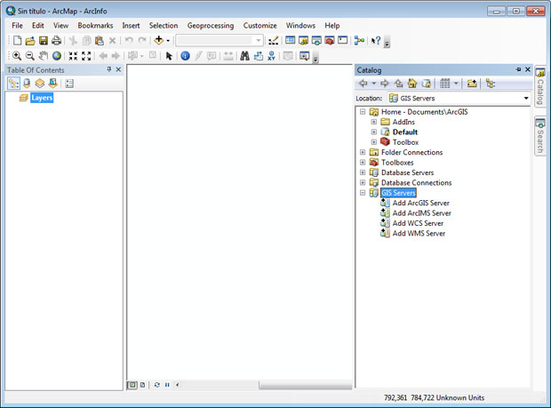Click the New Map File icon
The width and height of the screenshot is (551, 408).
click(17, 40)
